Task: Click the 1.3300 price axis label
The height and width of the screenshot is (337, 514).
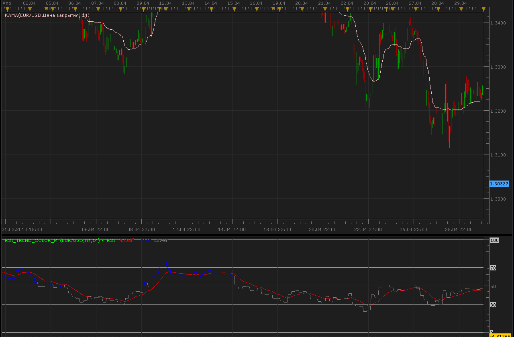Action: [498, 67]
